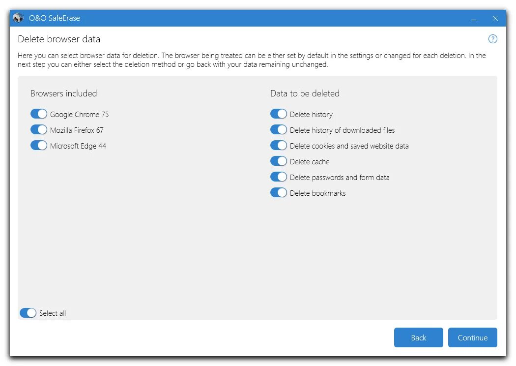The image size is (516, 366).
Task: Turn off Microsoft Edge 44 switch
Action: [39, 146]
